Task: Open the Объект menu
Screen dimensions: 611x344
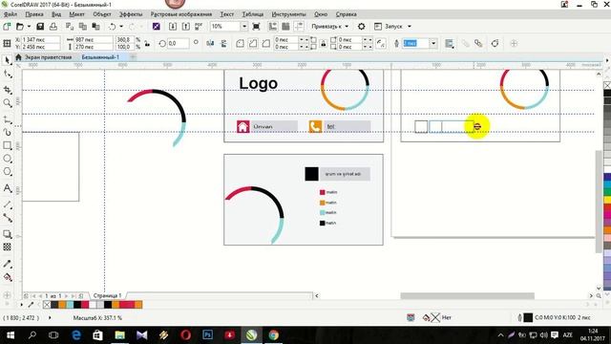Action: point(102,14)
